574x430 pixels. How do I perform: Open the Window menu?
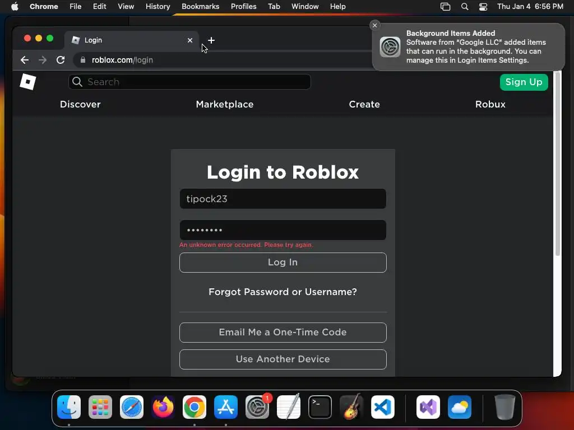pos(305,7)
